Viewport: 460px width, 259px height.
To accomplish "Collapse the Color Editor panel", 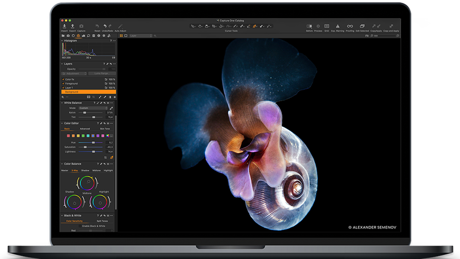I will click(x=62, y=123).
